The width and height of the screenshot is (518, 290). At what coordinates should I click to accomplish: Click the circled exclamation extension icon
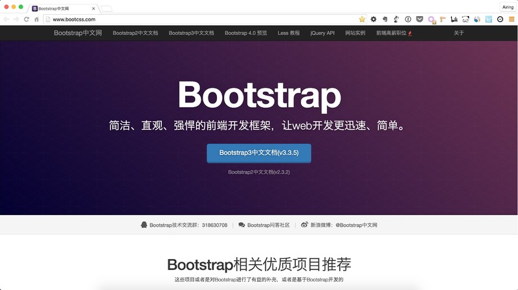(x=408, y=19)
